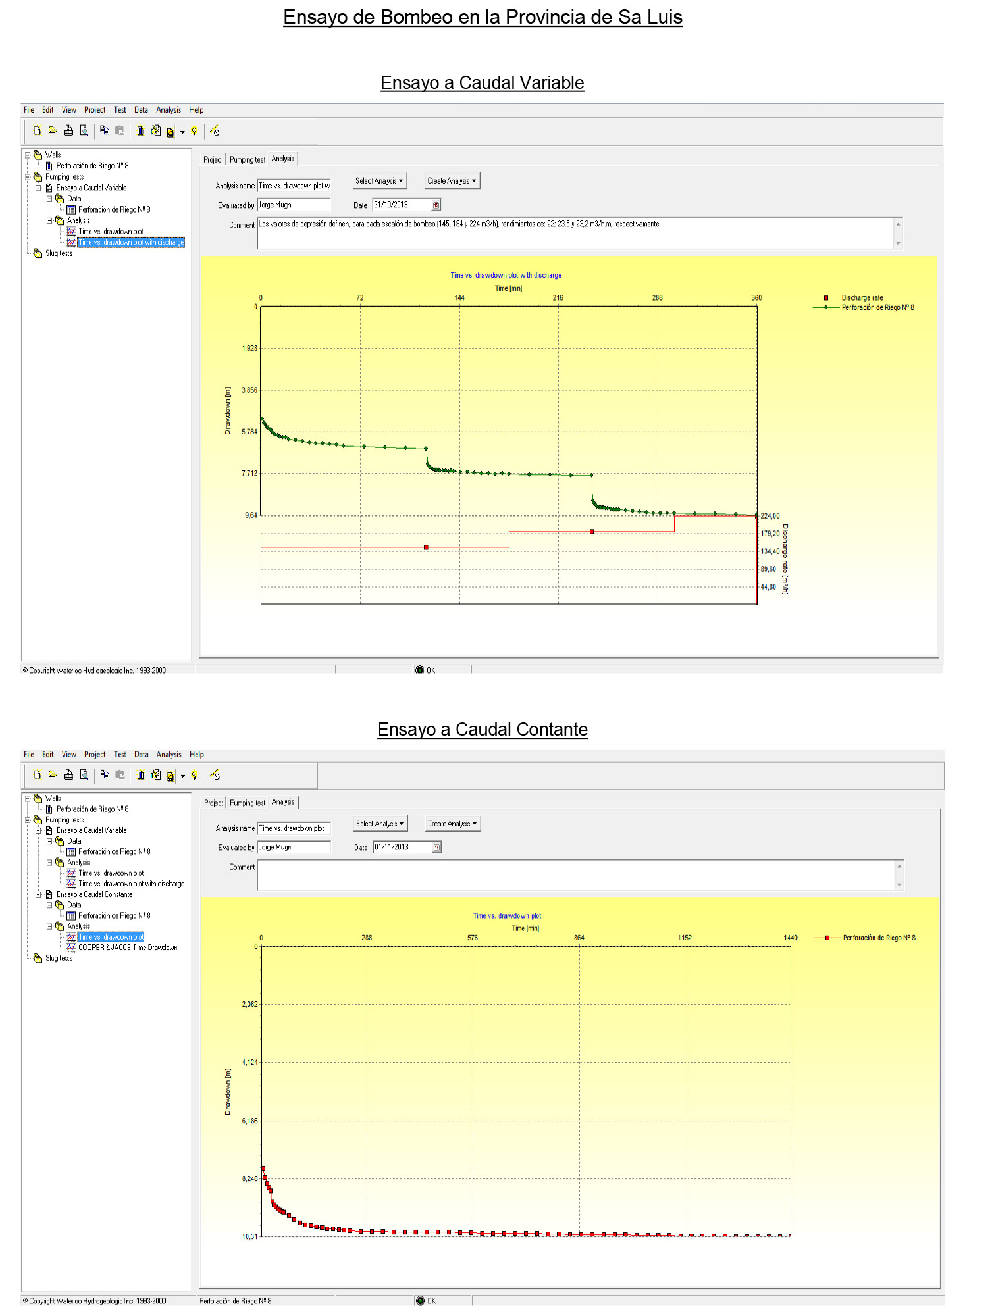Open Select Analysis dropdown in upper window
Image resolution: width=992 pixels, height=1316 pixels.
pos(380,181)
